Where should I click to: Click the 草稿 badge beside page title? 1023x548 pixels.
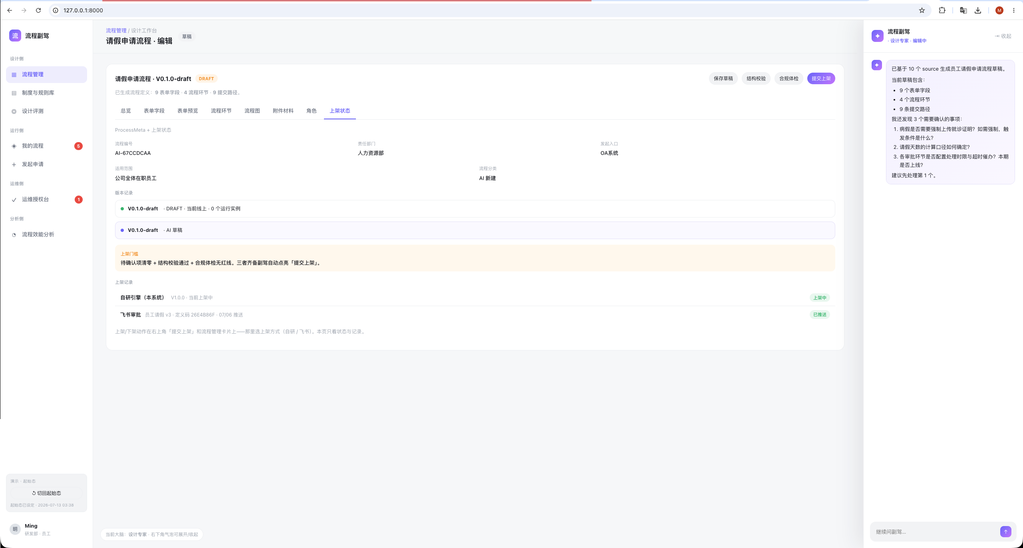click(187, 36)
